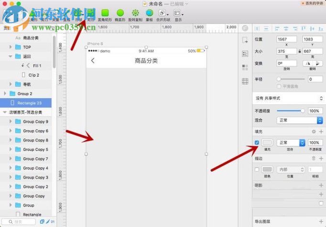The height and width of the screenshot is (227, 326).
Task: Click distribute vertically alignment icon
Action: point(266,29)
